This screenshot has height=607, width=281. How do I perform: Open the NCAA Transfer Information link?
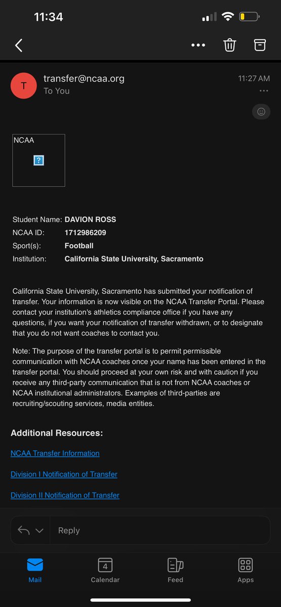(55, 453)
